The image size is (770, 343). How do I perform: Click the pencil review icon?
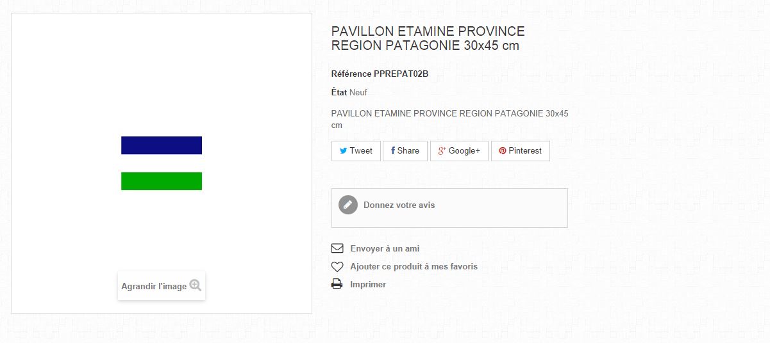coord(347,205)
